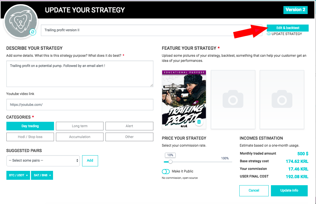Remove the BAT / BNB pair tag
316x204 pixels.
(50, 175)
